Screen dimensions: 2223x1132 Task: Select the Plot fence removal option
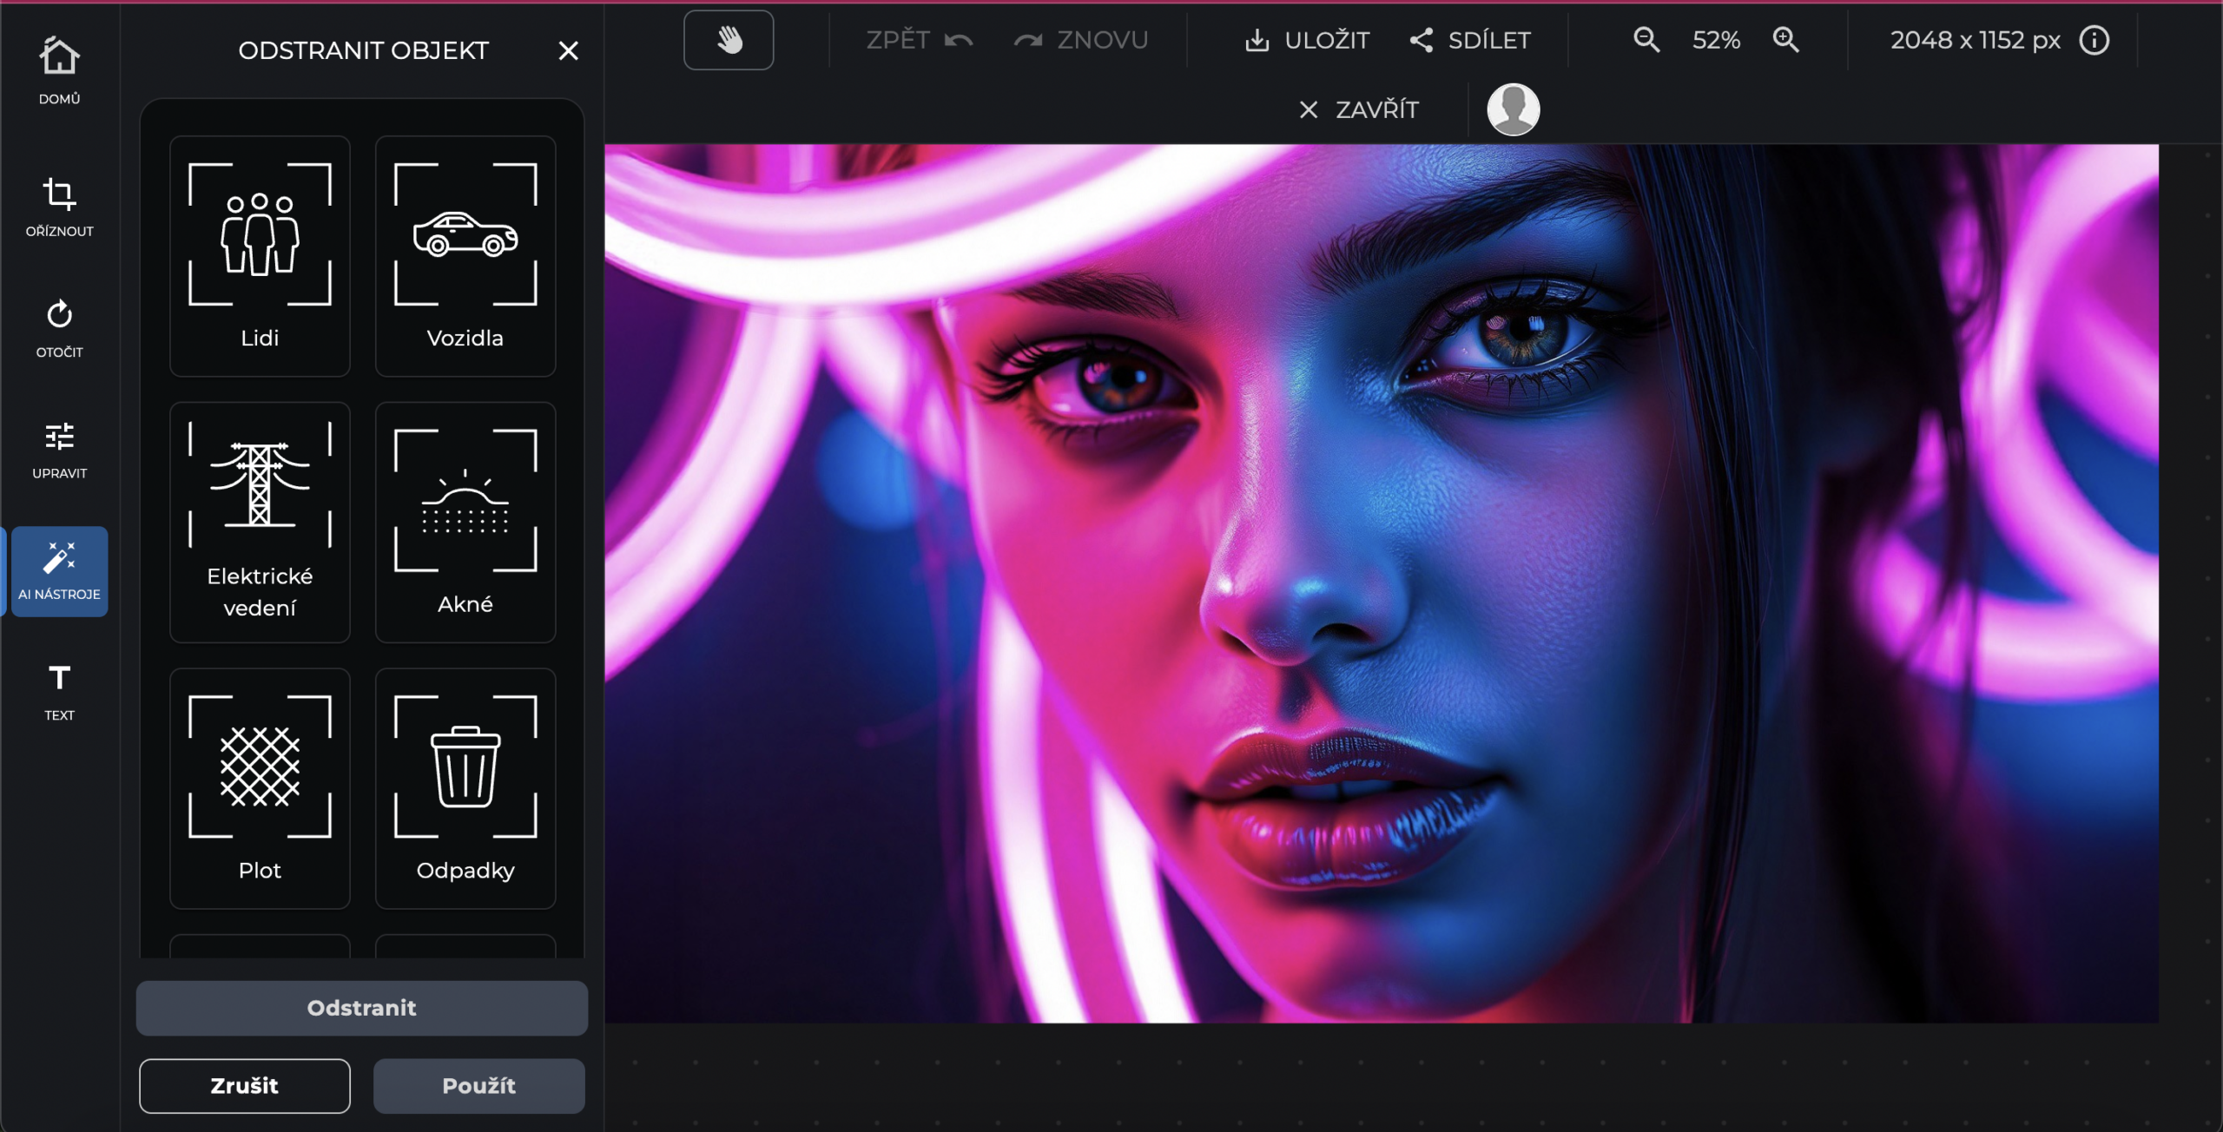260,788
